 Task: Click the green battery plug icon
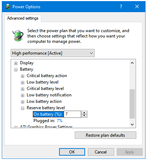18,35
